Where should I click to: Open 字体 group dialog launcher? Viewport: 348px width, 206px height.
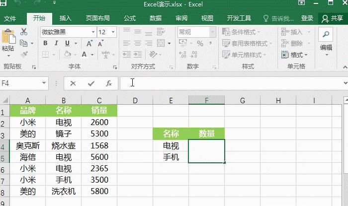(x=115, y=68)
